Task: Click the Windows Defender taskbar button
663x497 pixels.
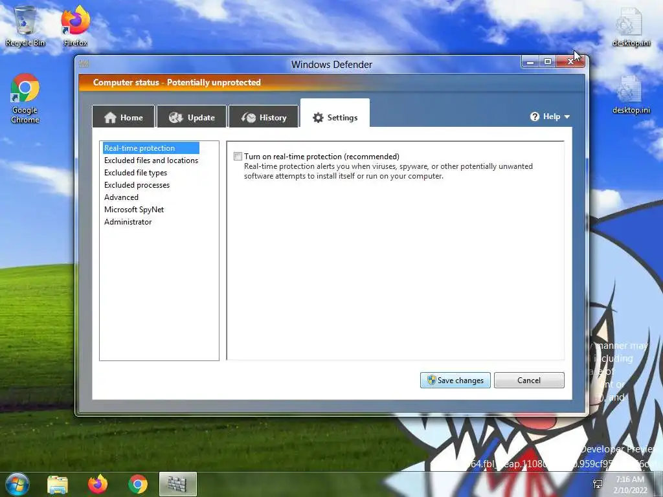Action: click(x=177, y=484)
